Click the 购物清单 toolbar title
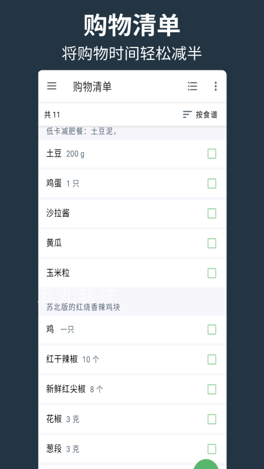The width and height of the screenshot is (264, 469). [x=92, y=86]
